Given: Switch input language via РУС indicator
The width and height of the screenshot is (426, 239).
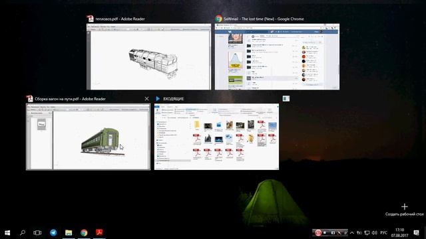Looking at the screenshot, I should pos(383,232).
